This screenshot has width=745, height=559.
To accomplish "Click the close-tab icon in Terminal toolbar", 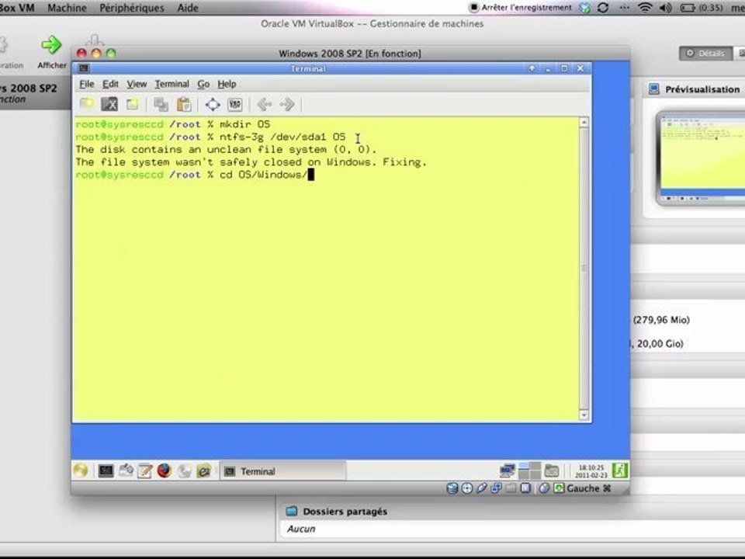I will tap(109, 104).
